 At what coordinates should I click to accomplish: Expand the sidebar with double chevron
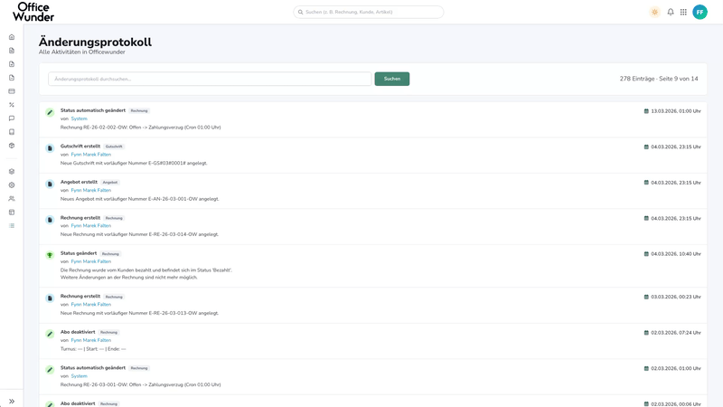coord(12,401)
